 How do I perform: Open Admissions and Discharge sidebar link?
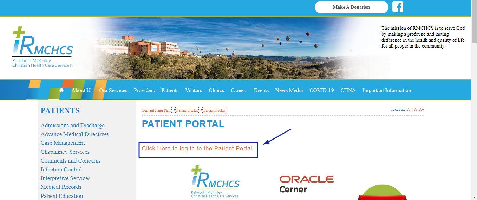pyautogui.click(x=73, y=125)
